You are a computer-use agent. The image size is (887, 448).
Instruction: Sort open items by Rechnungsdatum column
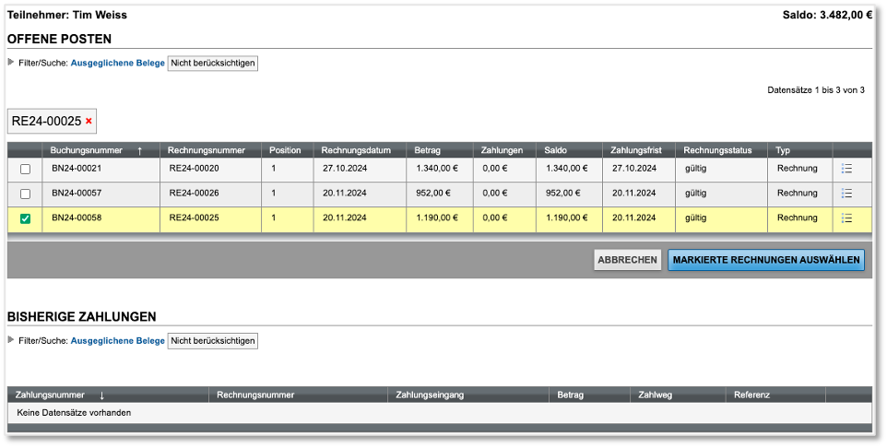coord(356,150)
